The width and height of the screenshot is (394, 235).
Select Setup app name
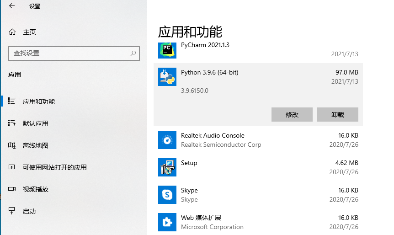tap(189, 163)
